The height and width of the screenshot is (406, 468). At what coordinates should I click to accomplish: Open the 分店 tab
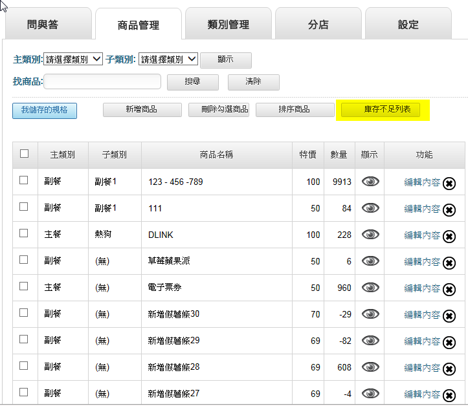318,25
